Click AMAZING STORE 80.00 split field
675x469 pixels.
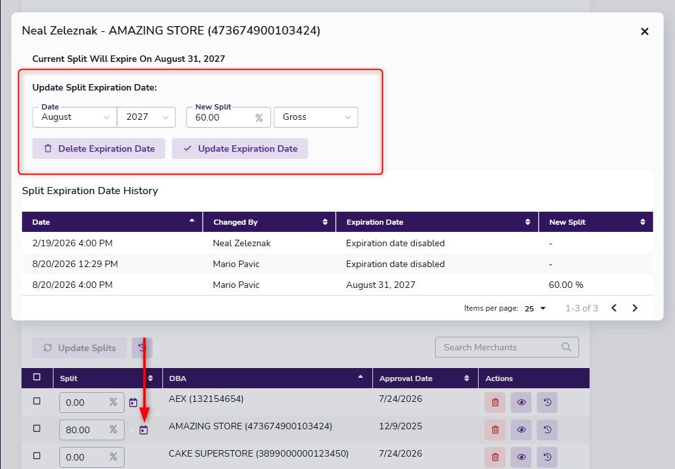(x=92, y=430)
